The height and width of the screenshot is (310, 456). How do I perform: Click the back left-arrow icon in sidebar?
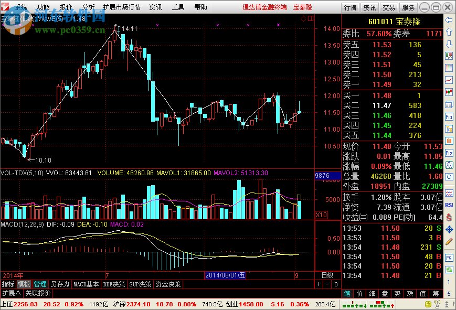point(449,20)
